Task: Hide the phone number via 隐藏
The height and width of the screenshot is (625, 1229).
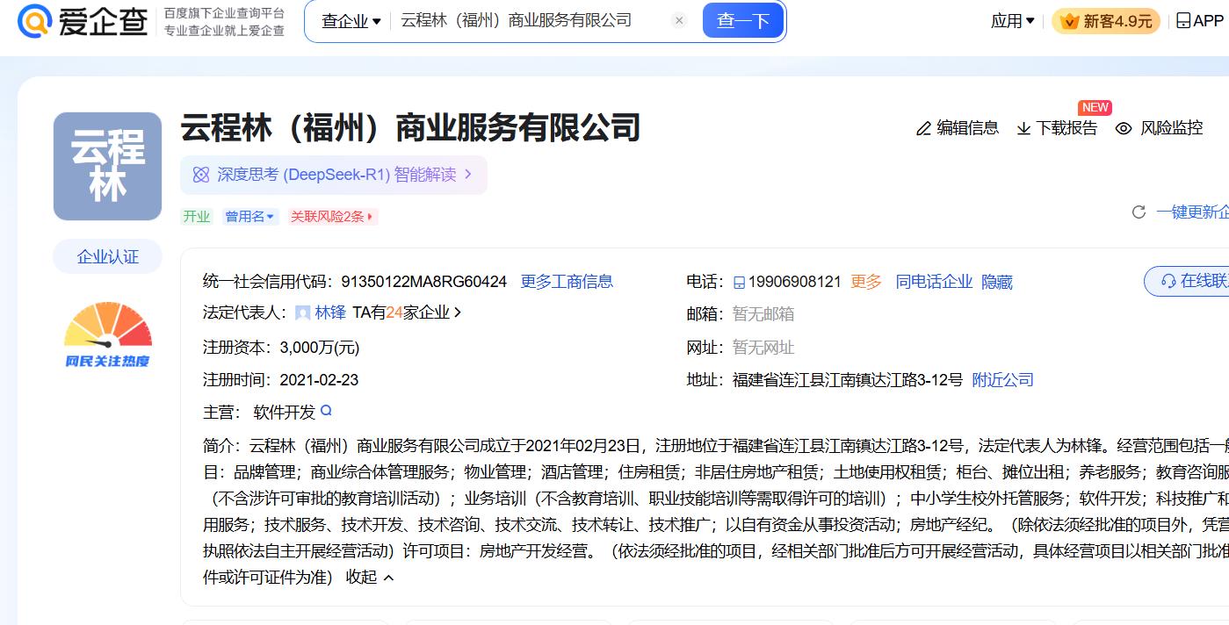Action: (x=997, y=282)
